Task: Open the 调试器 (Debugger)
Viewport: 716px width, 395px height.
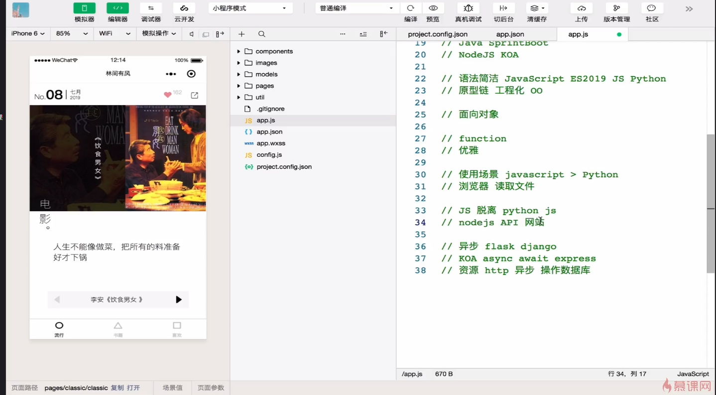Action: point(150,12)
